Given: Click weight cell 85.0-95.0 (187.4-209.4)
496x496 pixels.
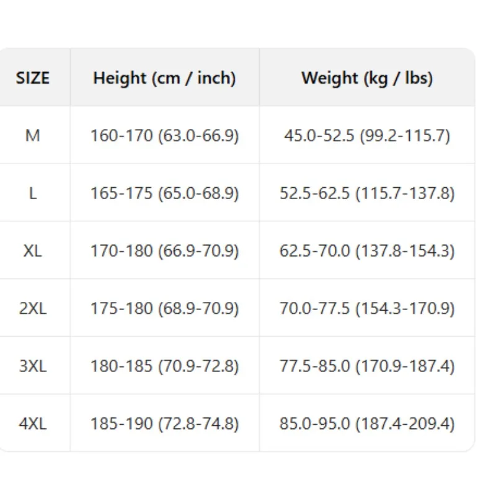Looking at the screenshot, I should click(x=367, y=423).
